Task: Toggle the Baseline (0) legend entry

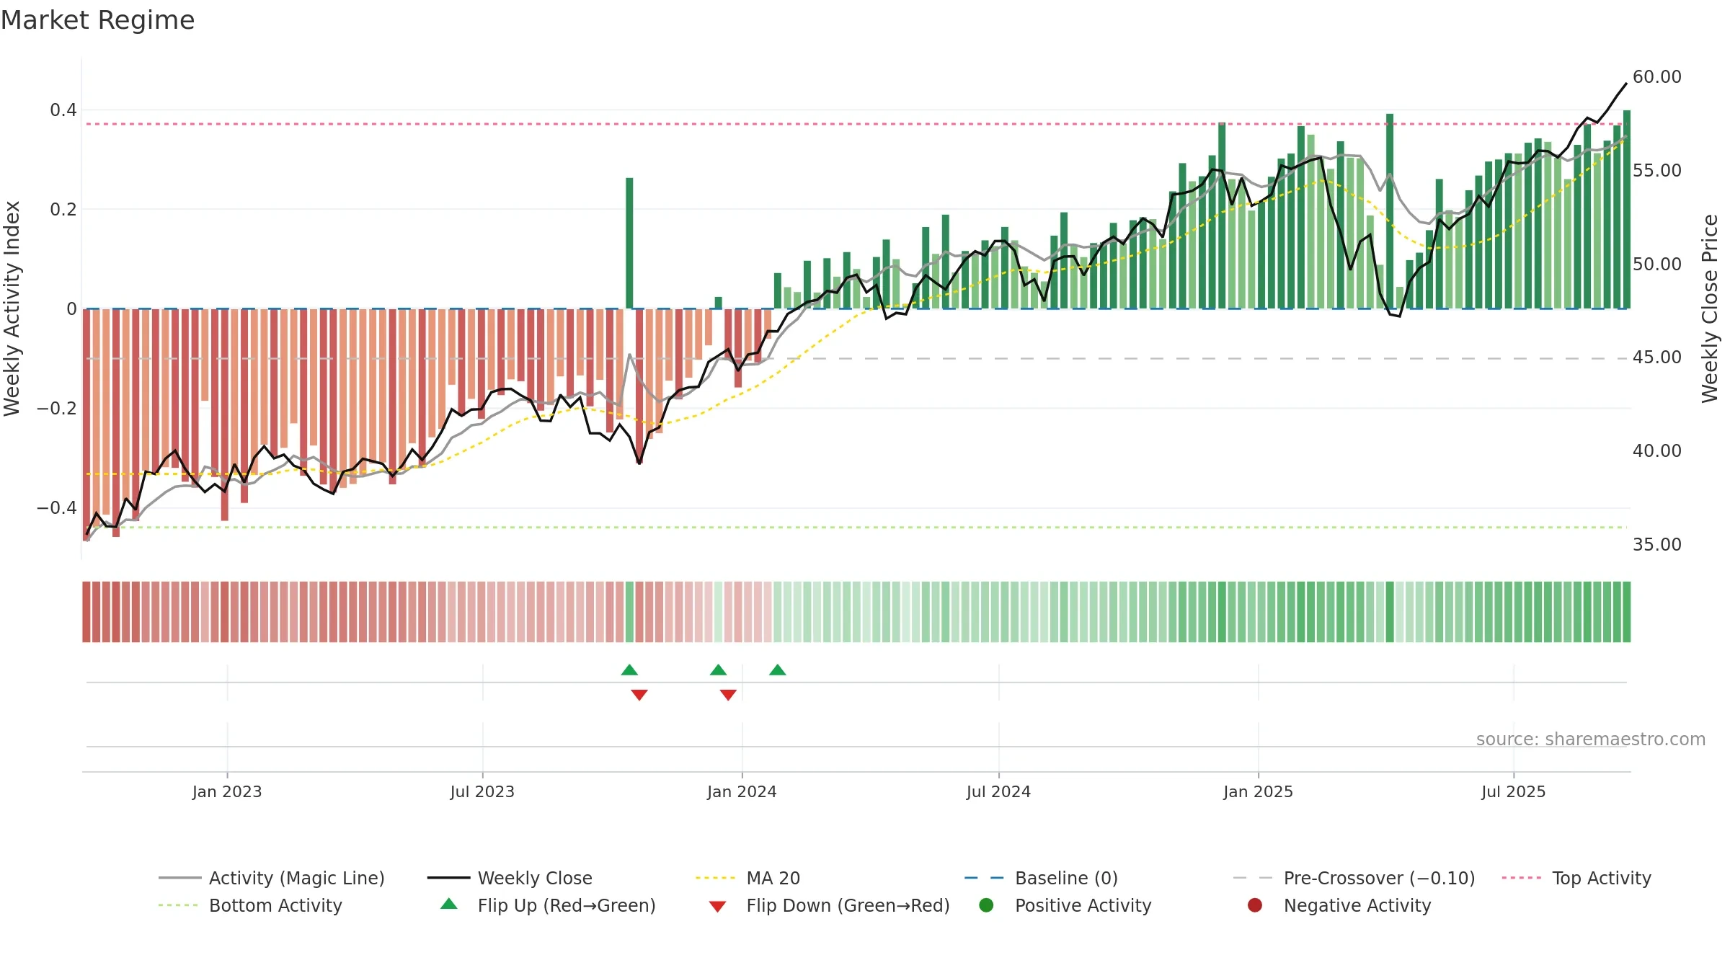Action: click(x=1041, y=878)
